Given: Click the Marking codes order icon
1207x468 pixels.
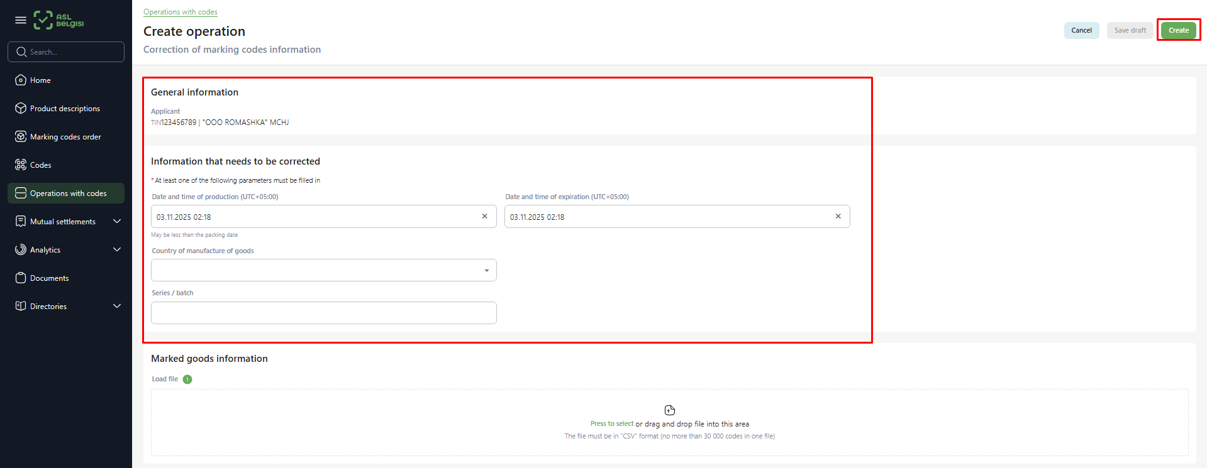Looking at the screenshot, I should tap(21, 136).
